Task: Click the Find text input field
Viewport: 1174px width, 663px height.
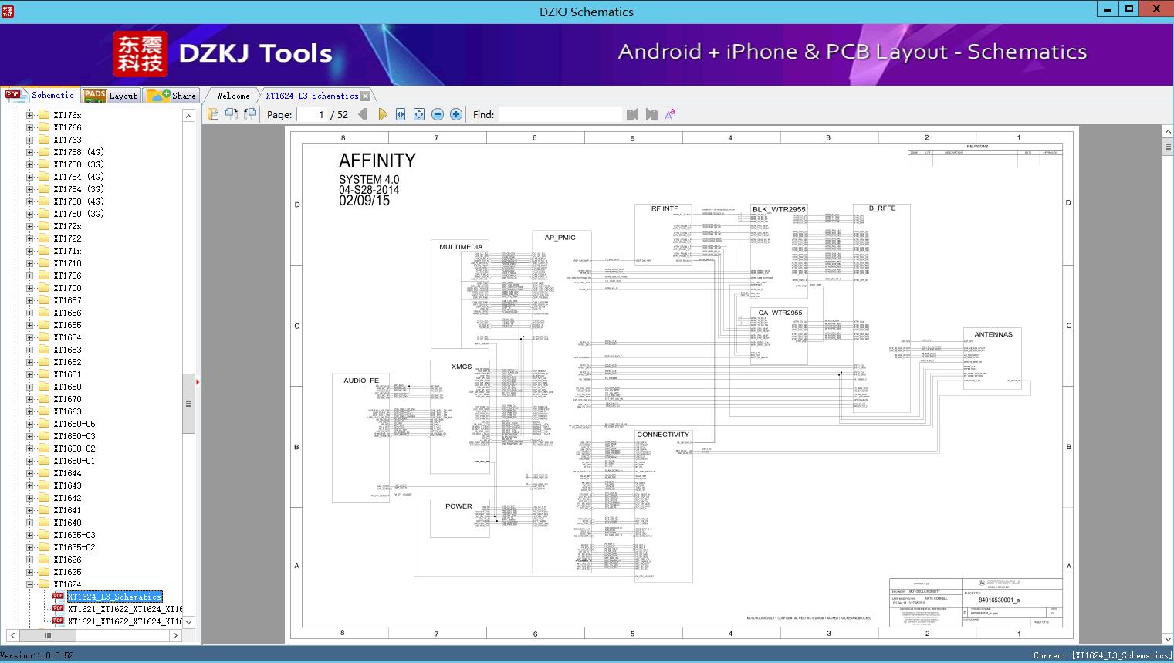Action: click(560, 114)
